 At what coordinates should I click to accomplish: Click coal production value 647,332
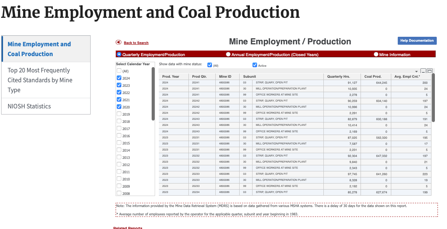tap(381, 156)
